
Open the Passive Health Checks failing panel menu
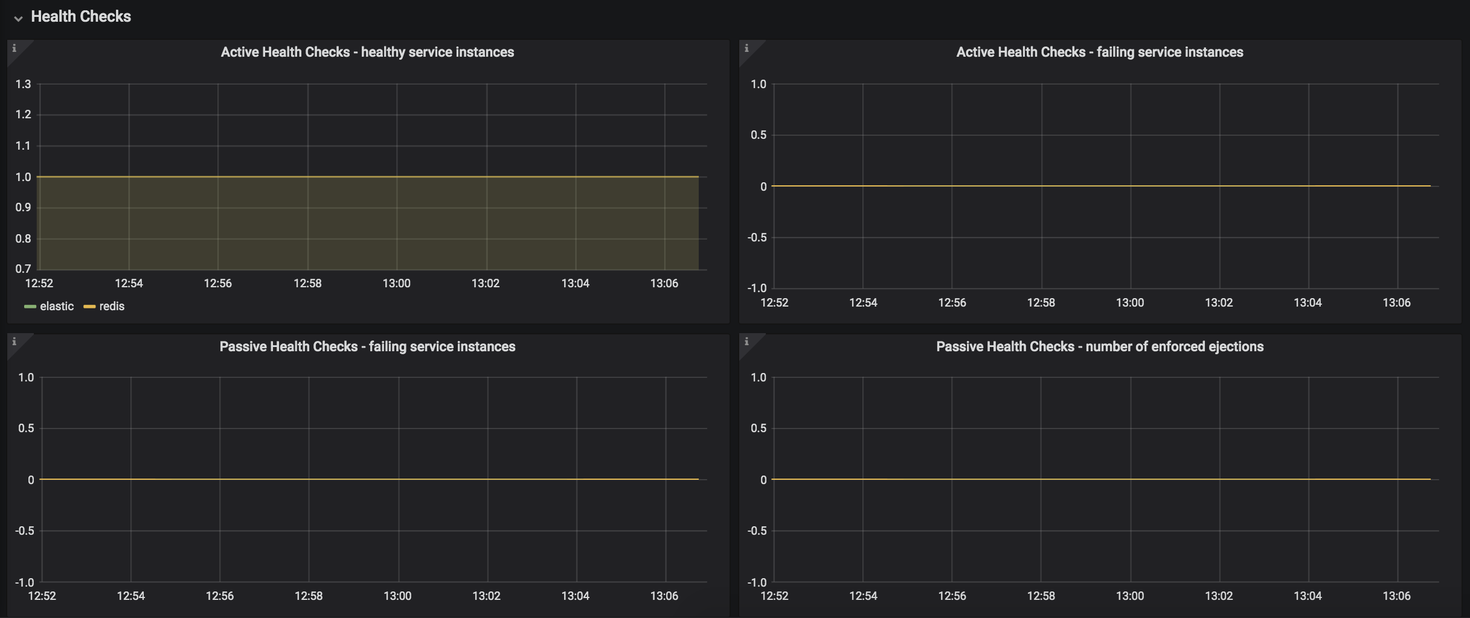(367, 346)
